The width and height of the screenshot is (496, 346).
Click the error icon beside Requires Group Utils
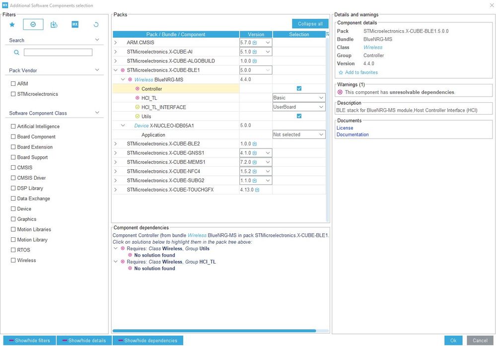click(123, 249)
